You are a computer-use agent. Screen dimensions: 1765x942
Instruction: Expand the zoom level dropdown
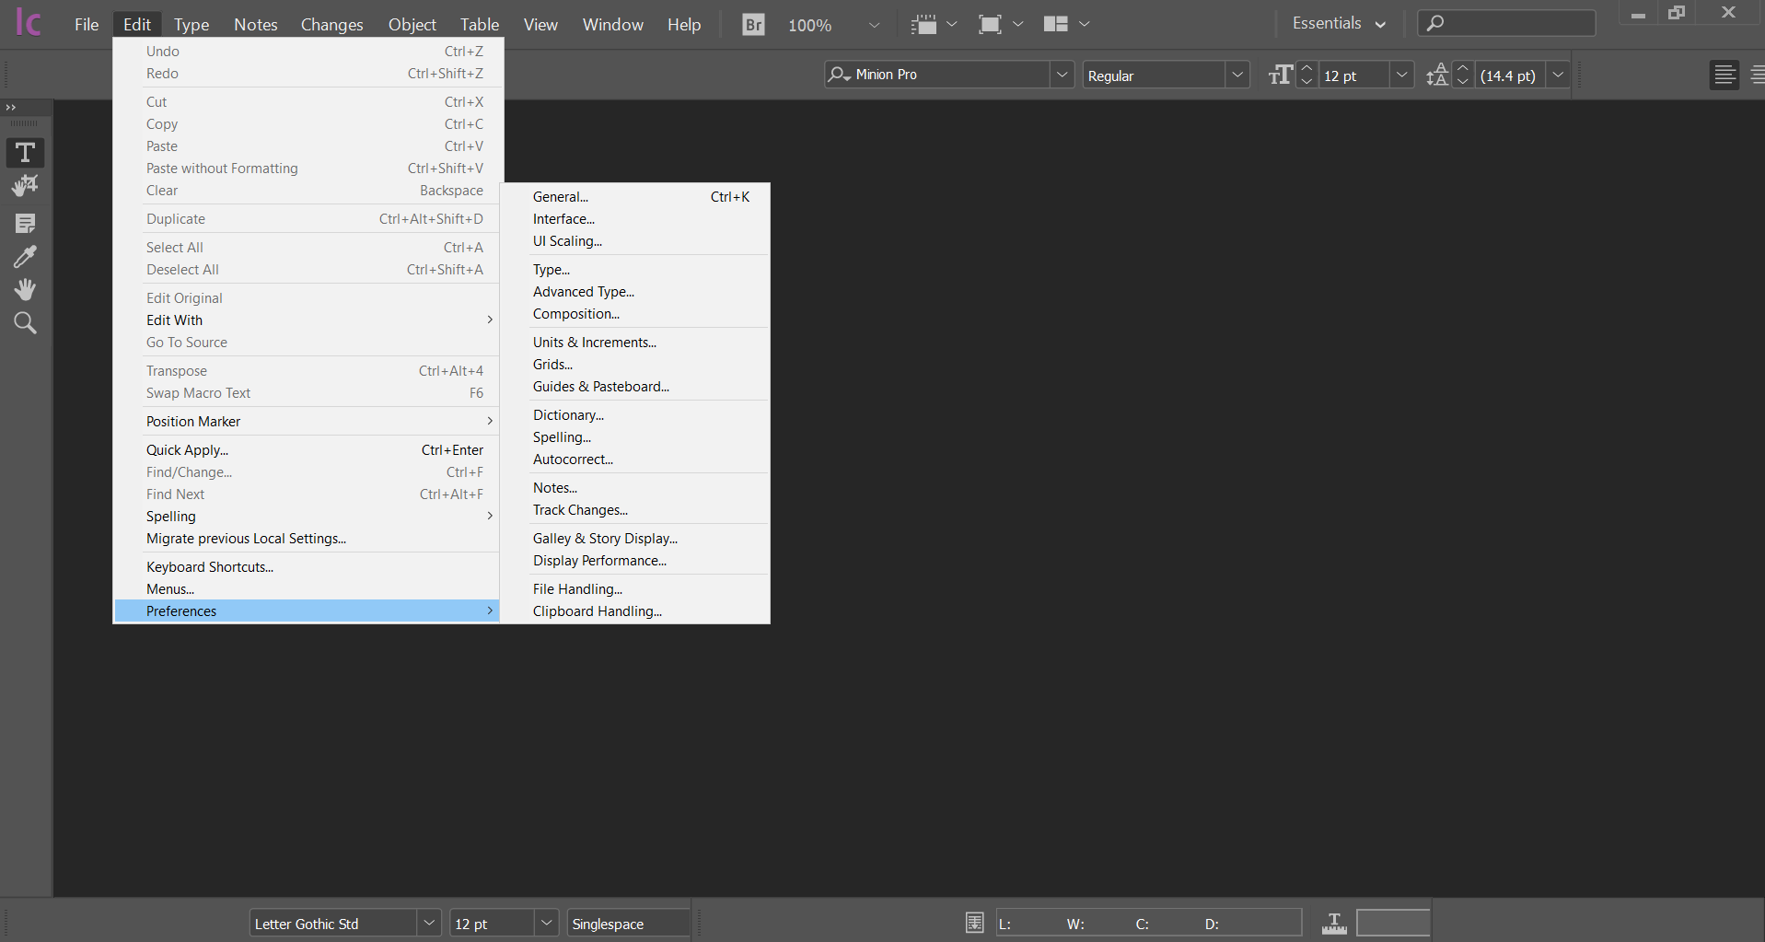(x=874, y=25)
